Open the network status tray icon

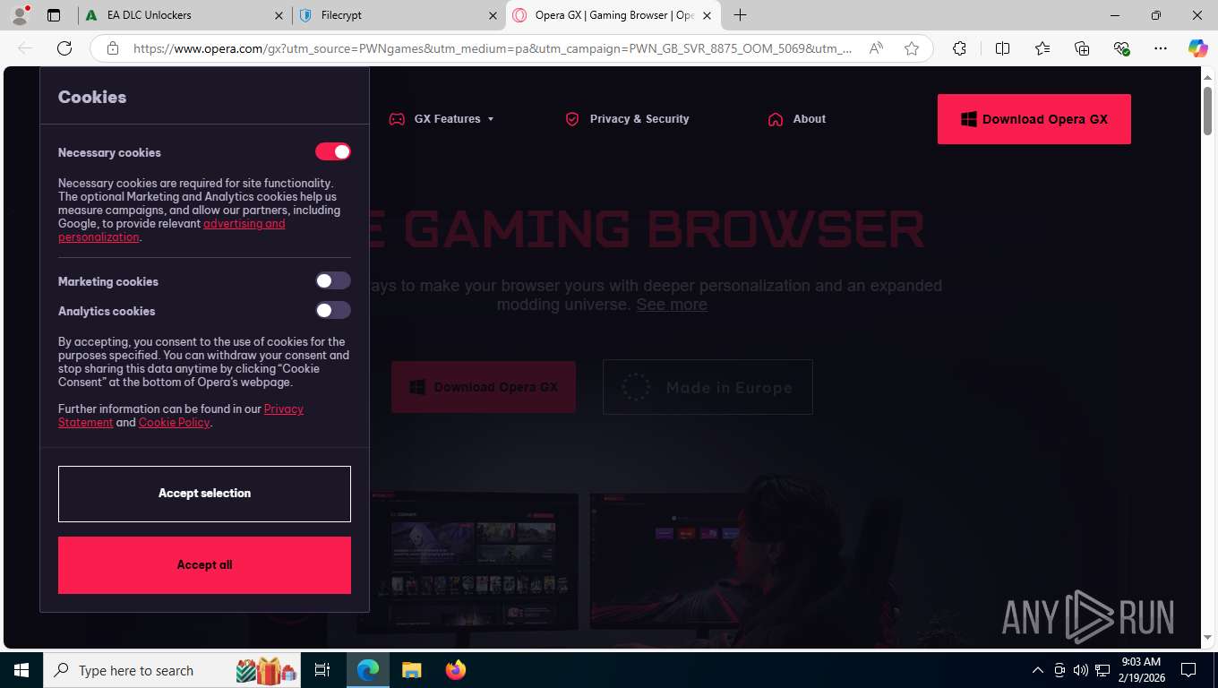tap(1102, 670)
